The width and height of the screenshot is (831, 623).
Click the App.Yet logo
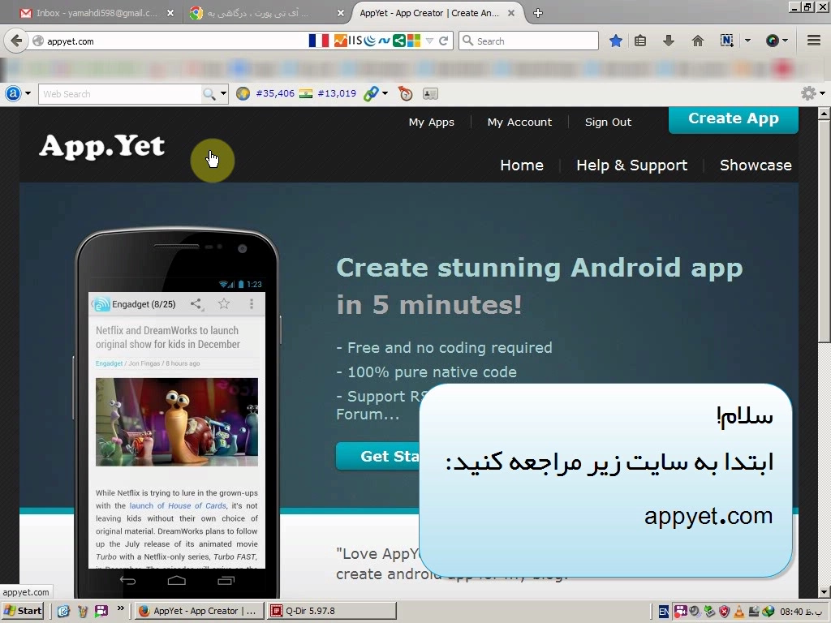coord(101,146)
